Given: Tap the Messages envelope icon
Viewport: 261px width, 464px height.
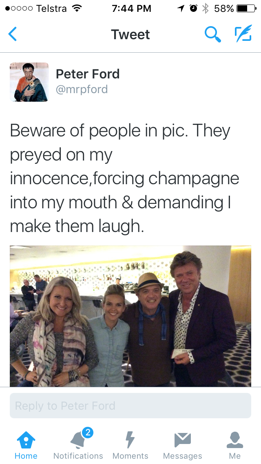Looking at the screenshot, I should [183, 440].
